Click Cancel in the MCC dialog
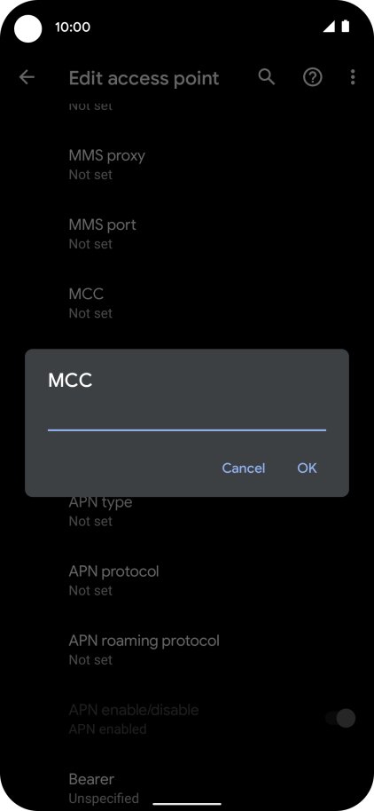This screenshot has width=374, height=811. (x=244, y=468)
